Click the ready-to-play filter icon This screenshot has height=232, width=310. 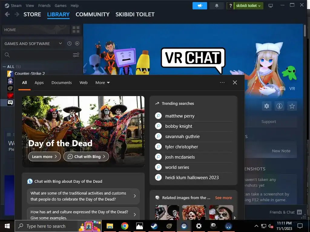(x=77, y=43)
